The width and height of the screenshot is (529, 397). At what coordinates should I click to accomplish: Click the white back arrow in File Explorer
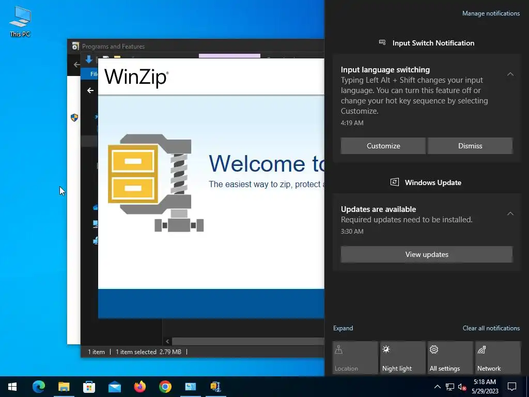pos(90,90)
